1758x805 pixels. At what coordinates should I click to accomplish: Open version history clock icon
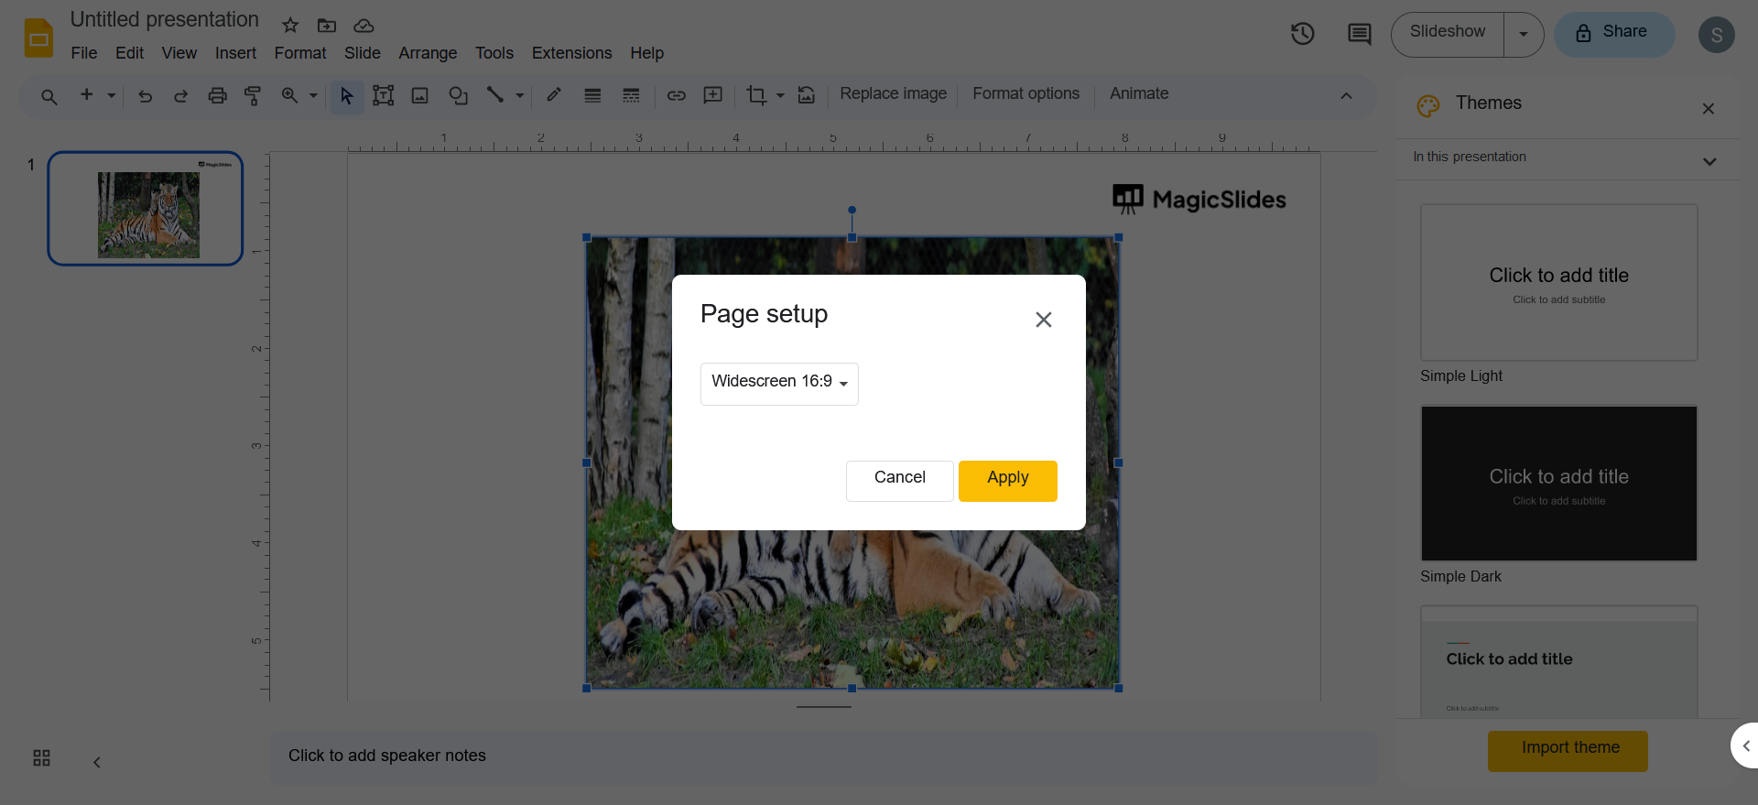[x=1302, y=35]
